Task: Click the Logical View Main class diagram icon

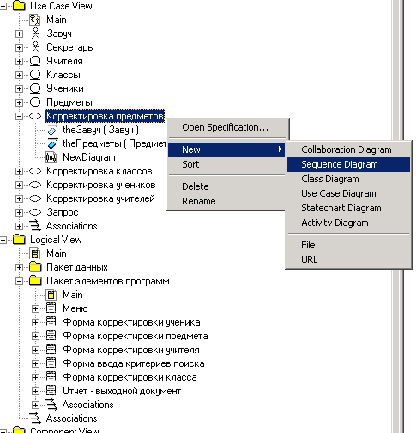Action: 35,253
